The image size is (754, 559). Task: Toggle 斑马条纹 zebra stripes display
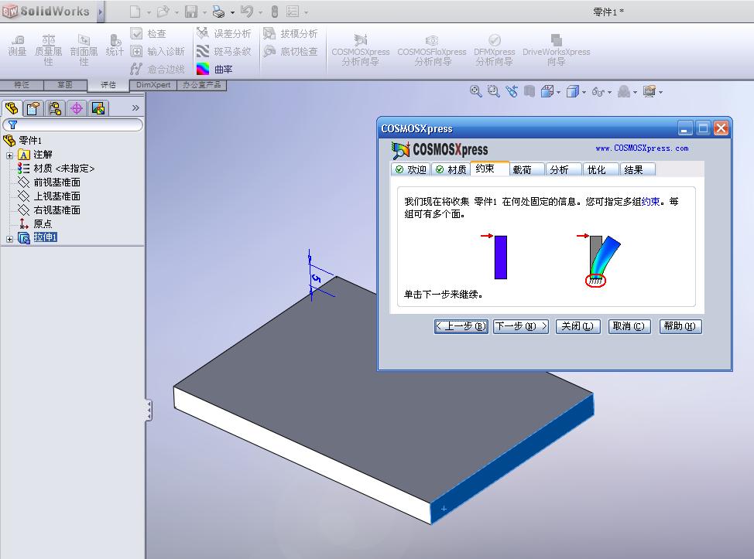(x=224, y=51)
